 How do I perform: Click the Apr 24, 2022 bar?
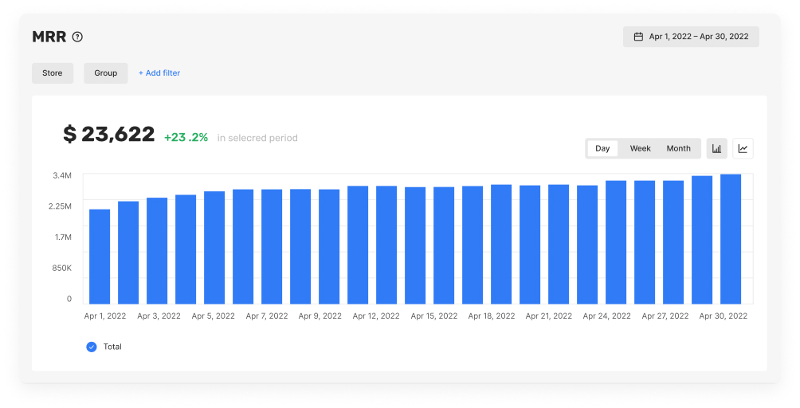616,242
